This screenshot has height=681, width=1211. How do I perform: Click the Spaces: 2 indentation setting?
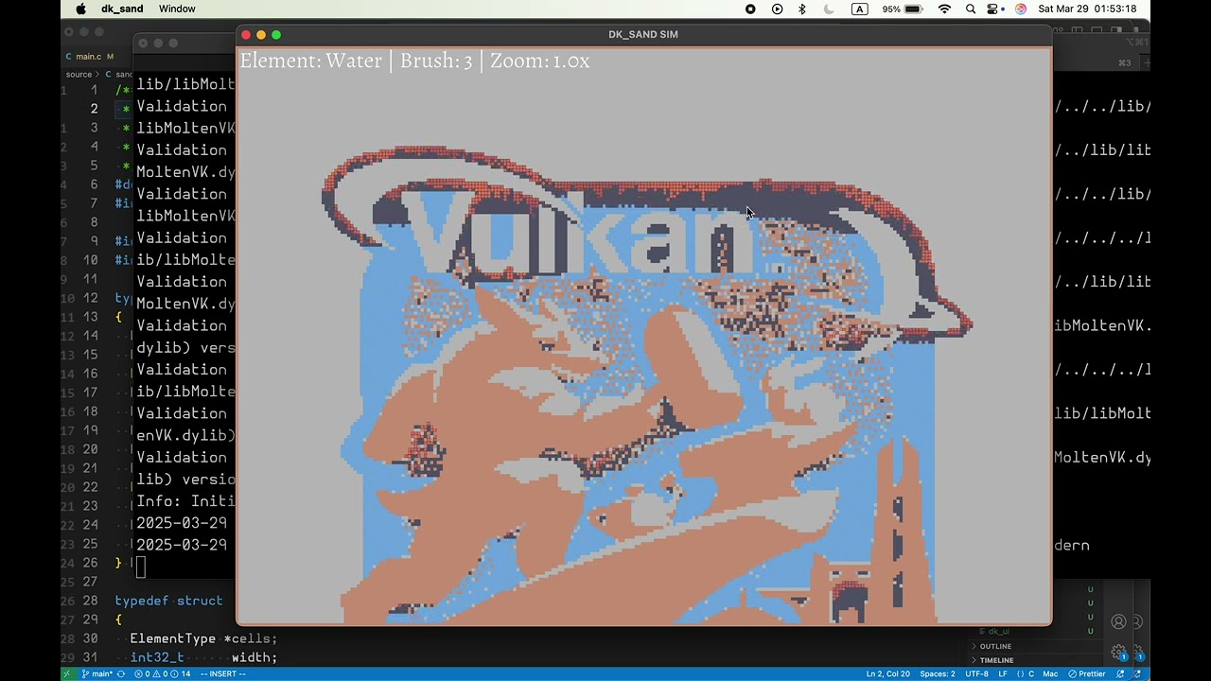(x=938, y=673)
